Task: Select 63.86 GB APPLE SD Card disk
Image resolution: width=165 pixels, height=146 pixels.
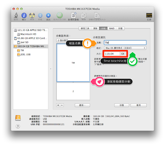Action: coord(31,38)
